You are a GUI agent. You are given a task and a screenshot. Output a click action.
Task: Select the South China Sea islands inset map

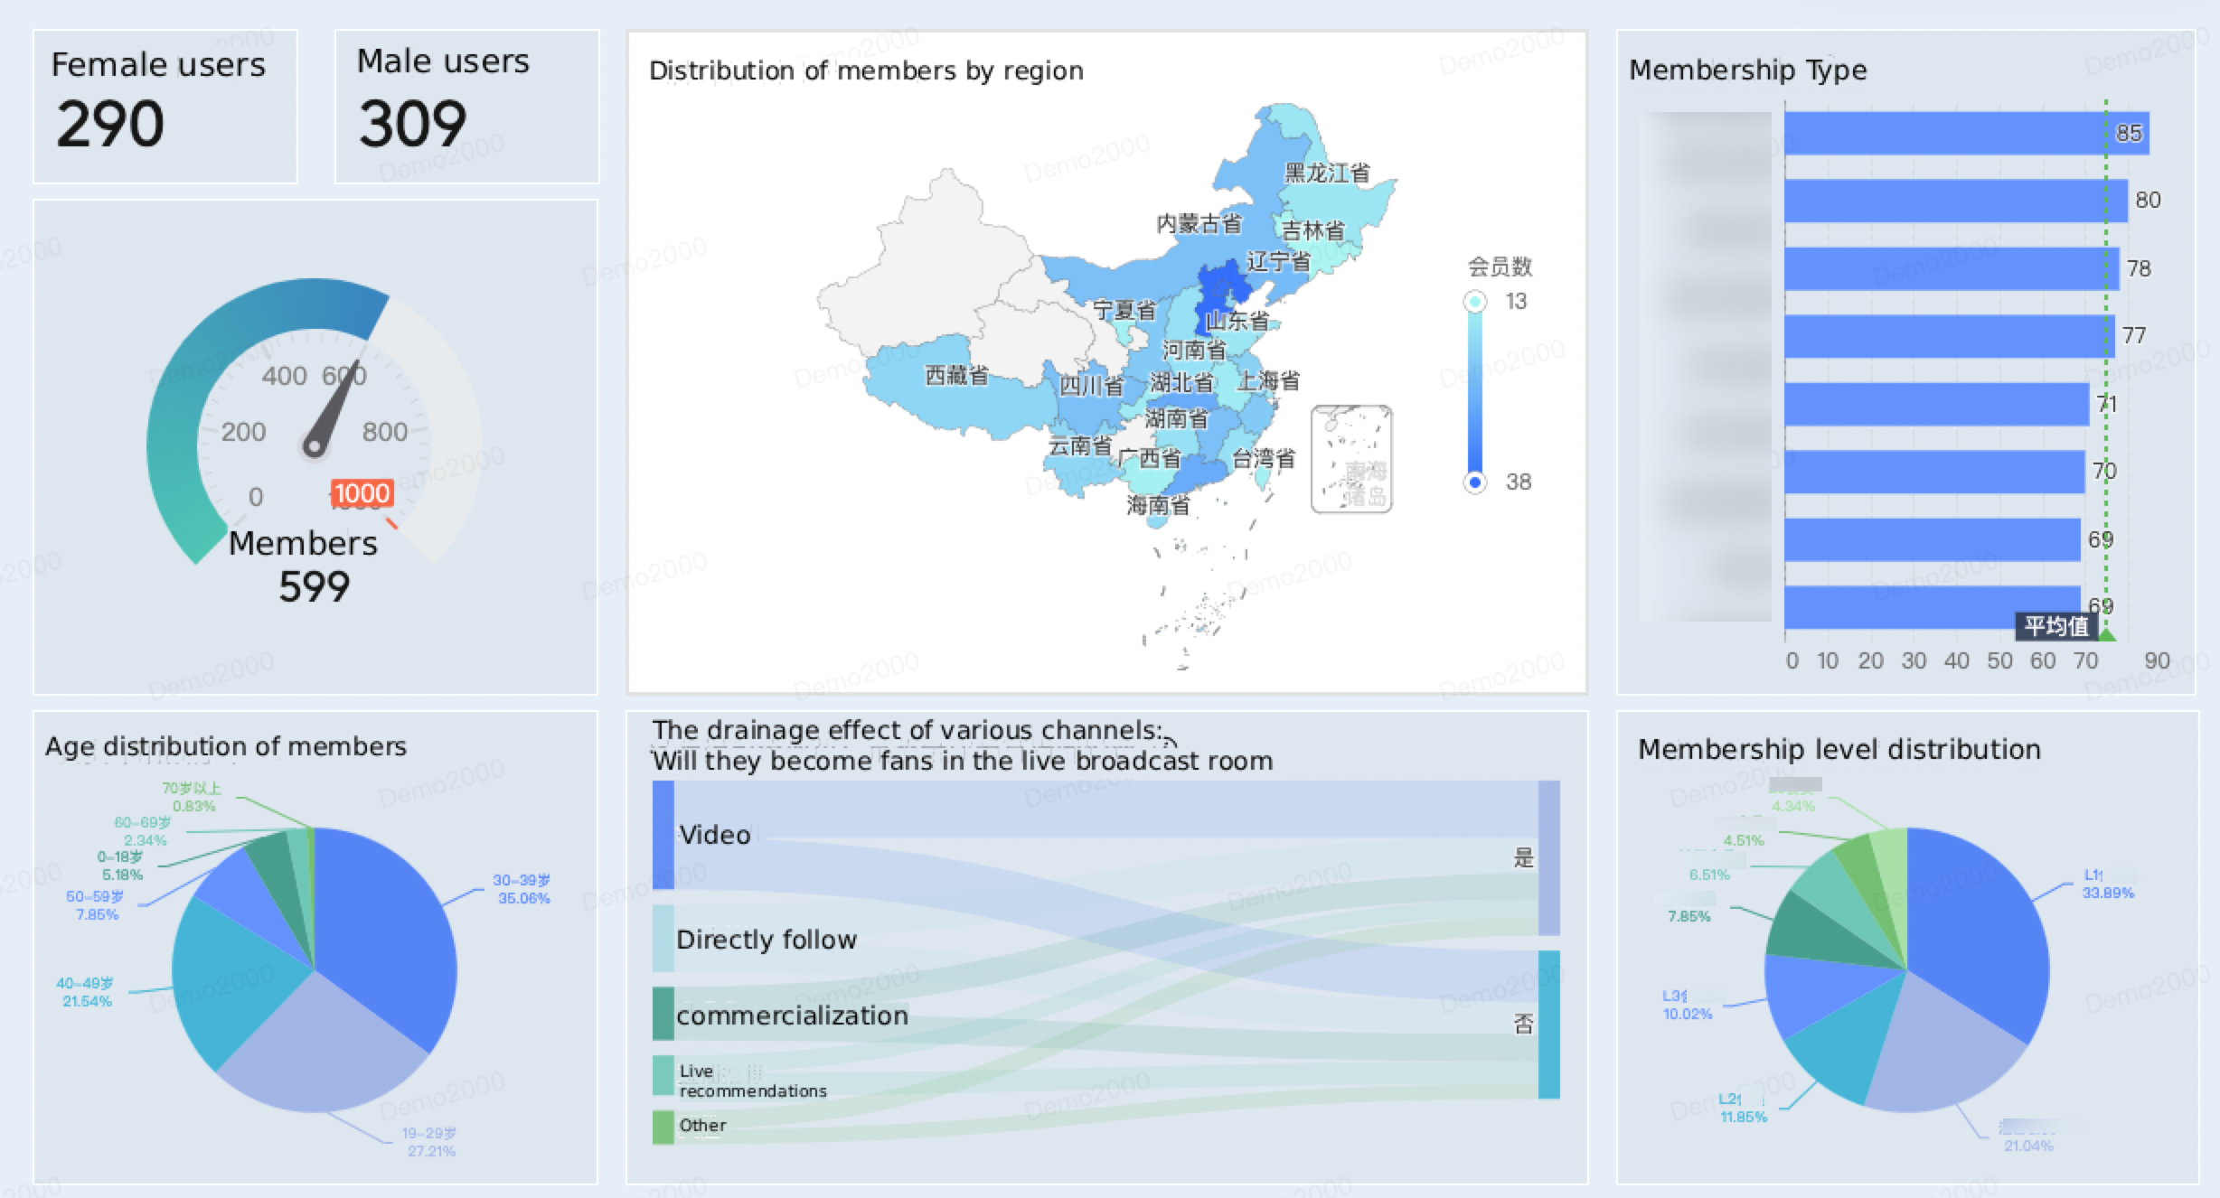coord(1351,459)
